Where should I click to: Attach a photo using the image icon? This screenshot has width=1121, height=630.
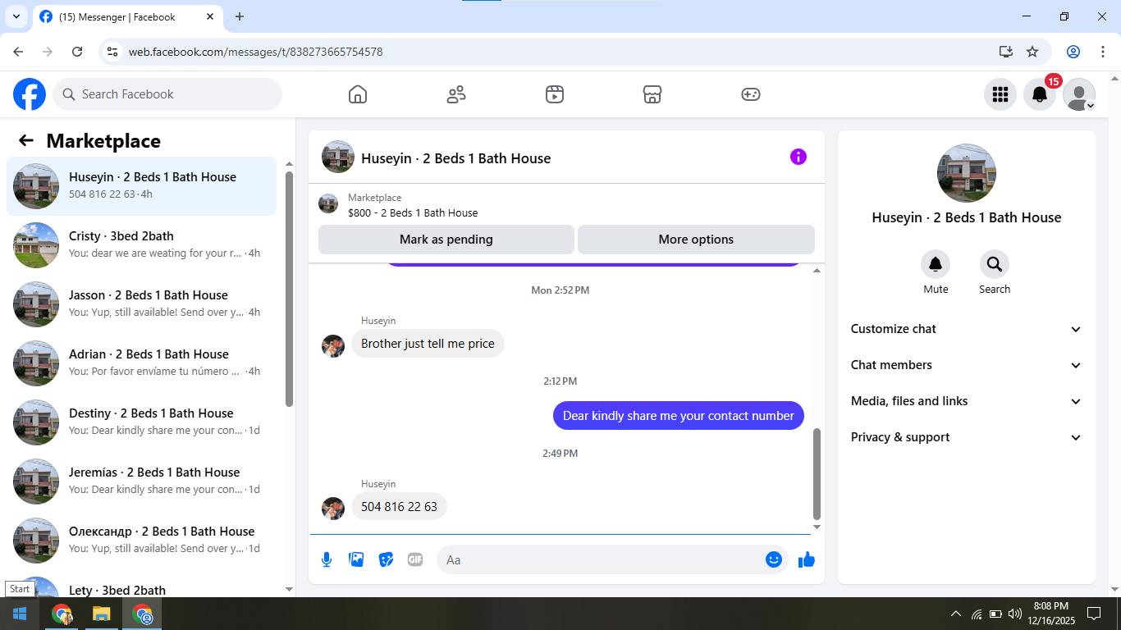(356, 559)
